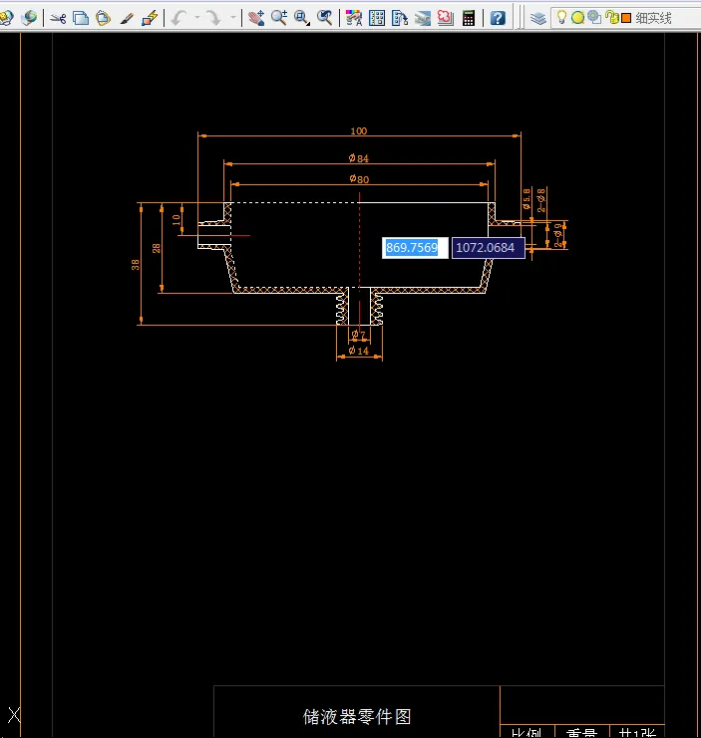This screenshot has width=701, height=738.
Task: Click the 38 height dimension text
Action: pyautogui.click(x=136, y=265)
